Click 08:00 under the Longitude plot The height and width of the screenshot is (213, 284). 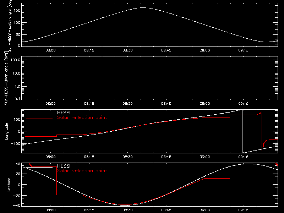coord(50,157)
